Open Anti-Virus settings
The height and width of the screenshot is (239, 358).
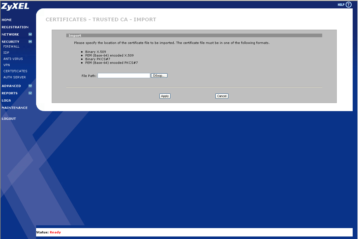pyautogui.click(x=13, y=59)
